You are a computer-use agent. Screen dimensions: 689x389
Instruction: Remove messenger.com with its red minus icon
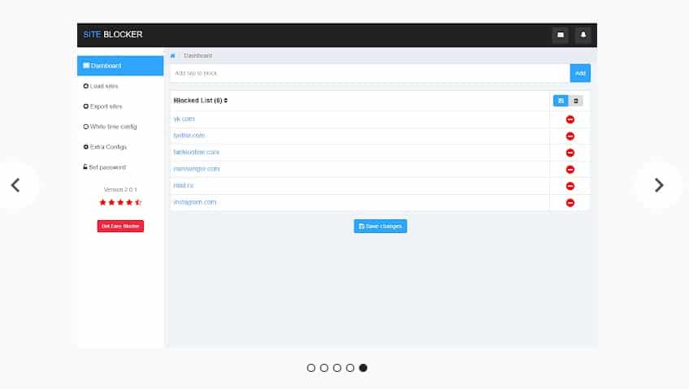[570, 170]
